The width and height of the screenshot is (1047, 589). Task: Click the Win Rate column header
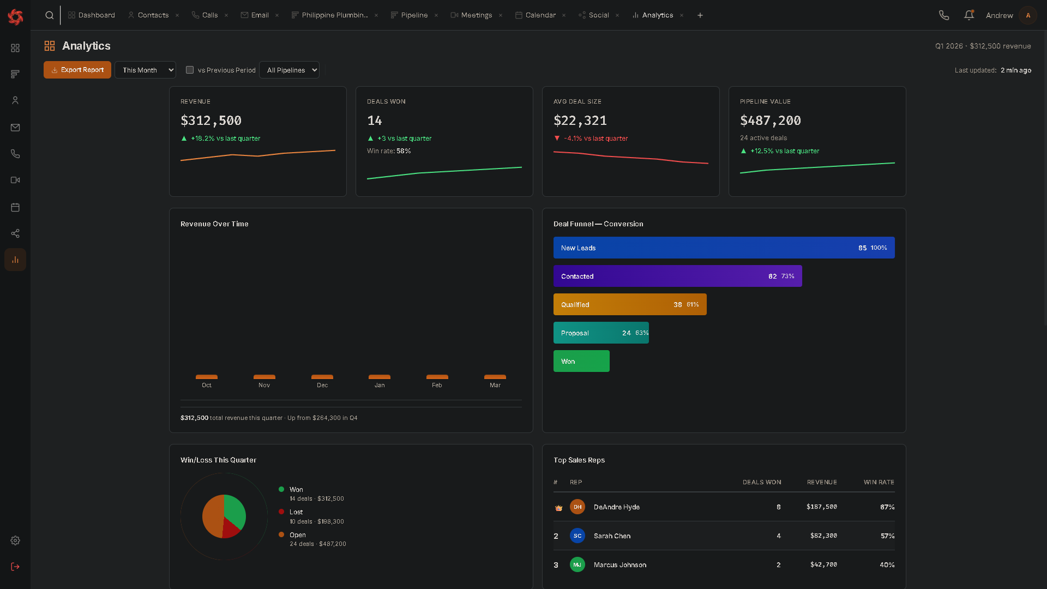coord(879,482)
